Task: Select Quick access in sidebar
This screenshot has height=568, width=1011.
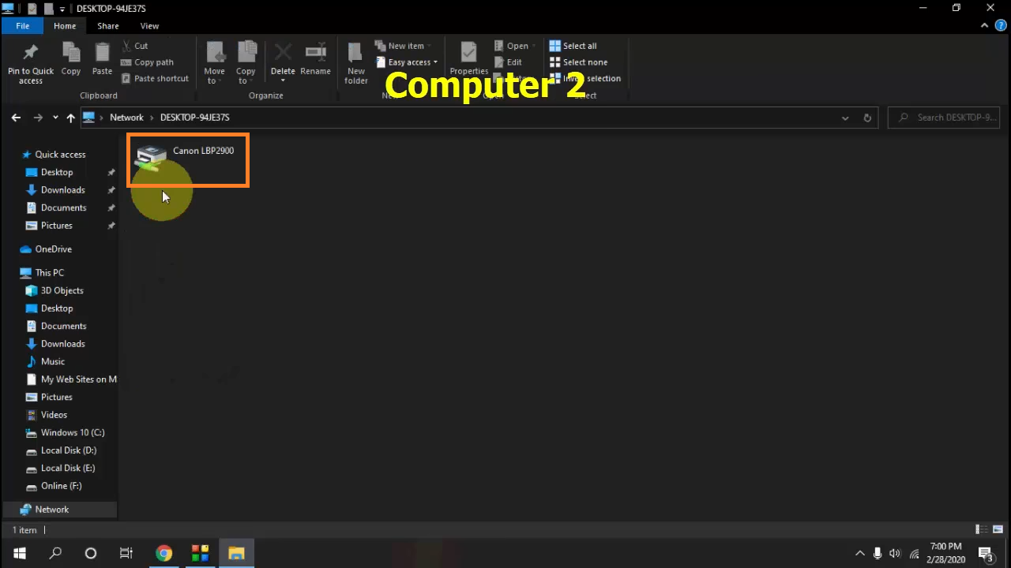Action: [x=60, y=155]
